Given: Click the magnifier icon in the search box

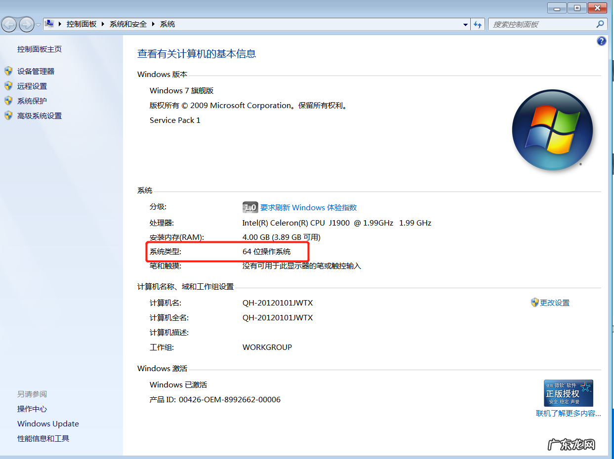Looking at the screenshot, I should pos(600,24).
